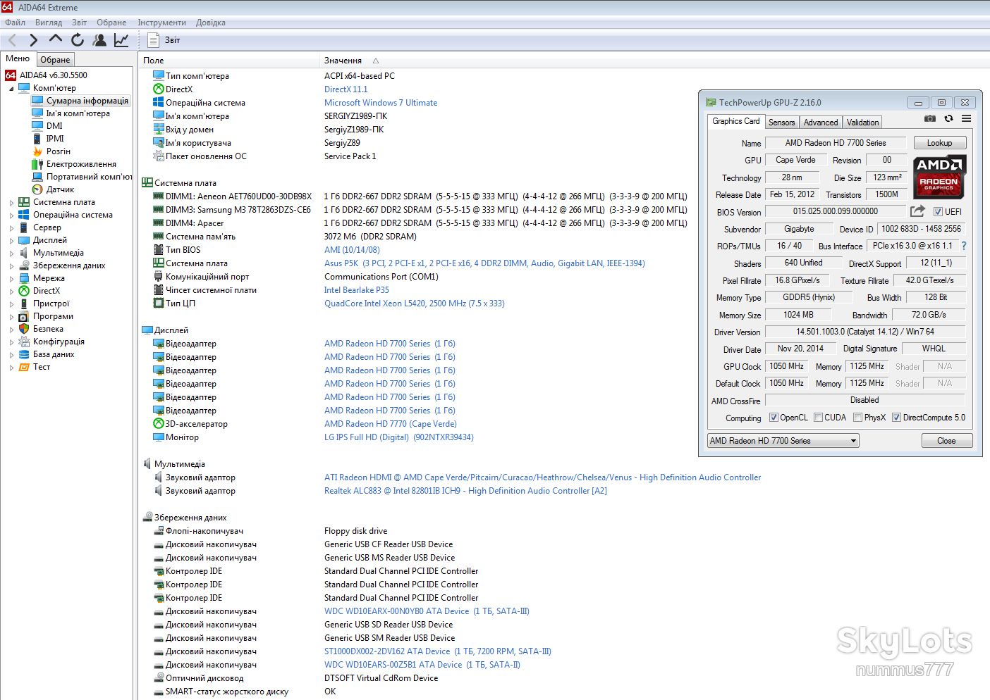
Task: Click the Lookup button in GPU-Z
Action: coord(939,143)
